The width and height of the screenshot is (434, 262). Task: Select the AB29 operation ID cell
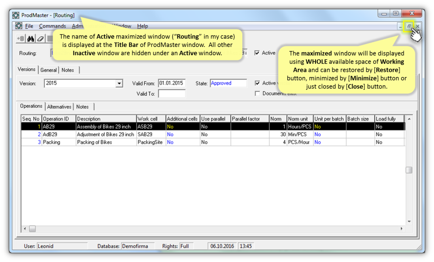[x=58, y=127]
